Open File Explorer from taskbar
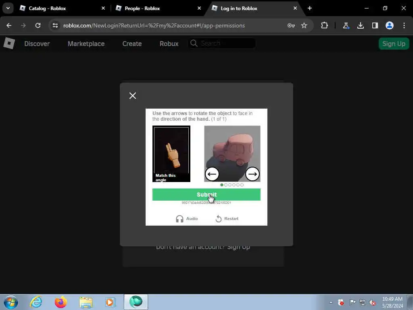The image size is (413, 310). point(86,302)
